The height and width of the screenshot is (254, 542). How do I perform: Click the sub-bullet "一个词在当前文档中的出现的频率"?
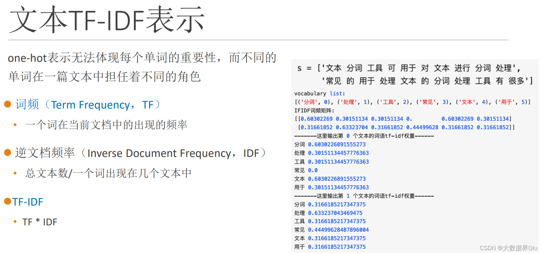click(x=106, y=125)
